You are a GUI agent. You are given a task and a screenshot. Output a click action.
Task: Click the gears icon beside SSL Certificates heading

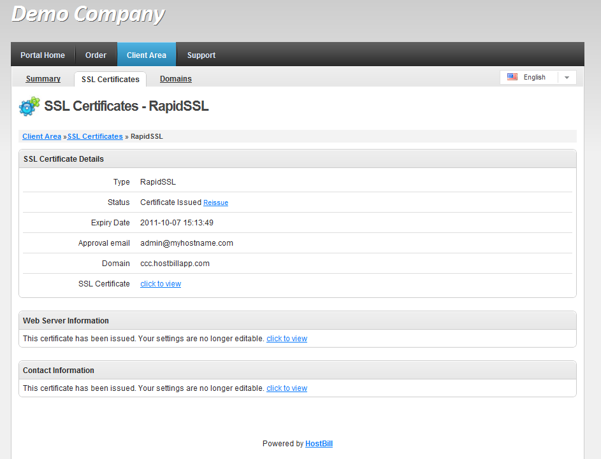click(29, 106)
